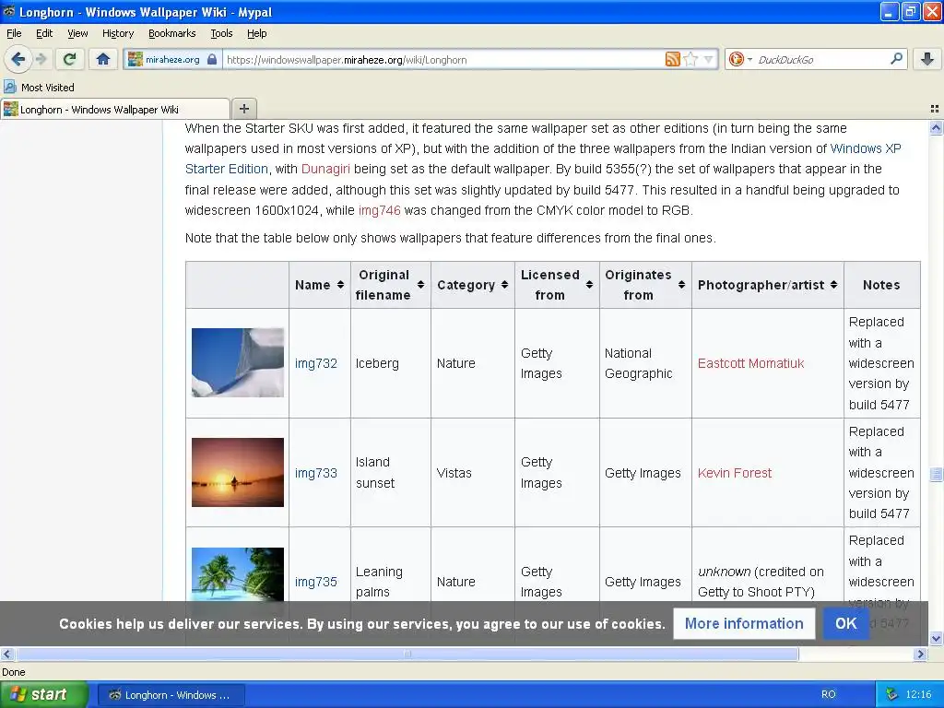The height and width of the screenshot is (708, 944).
Task: Open the URL history dropdown arrow
Action: (709, 59)
